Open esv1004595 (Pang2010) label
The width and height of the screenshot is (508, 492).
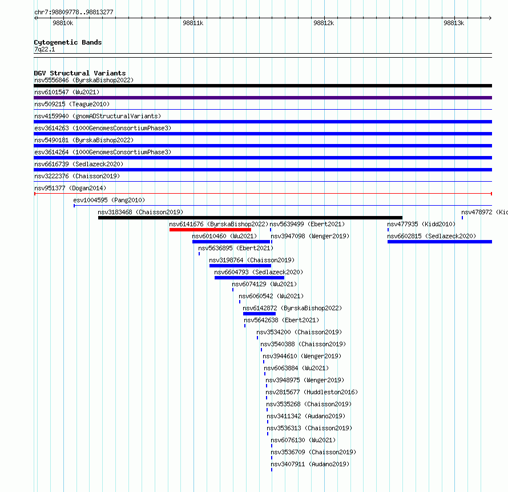click(109, 200)
